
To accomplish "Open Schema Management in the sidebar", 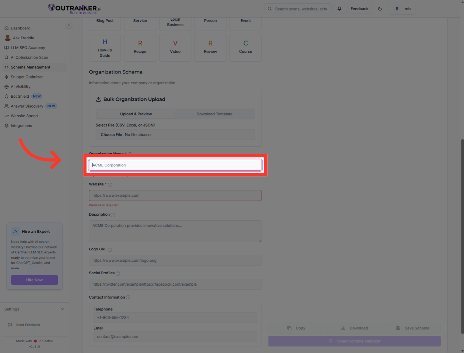I will point(30,67).
